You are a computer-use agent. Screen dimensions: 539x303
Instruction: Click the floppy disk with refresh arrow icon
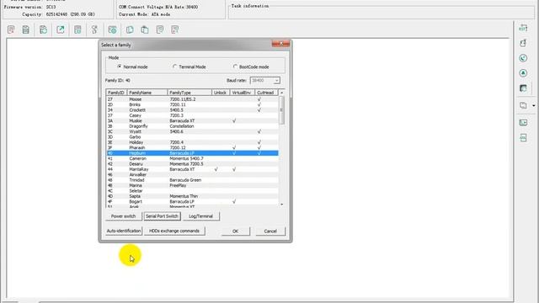click(x=43, y=29)
